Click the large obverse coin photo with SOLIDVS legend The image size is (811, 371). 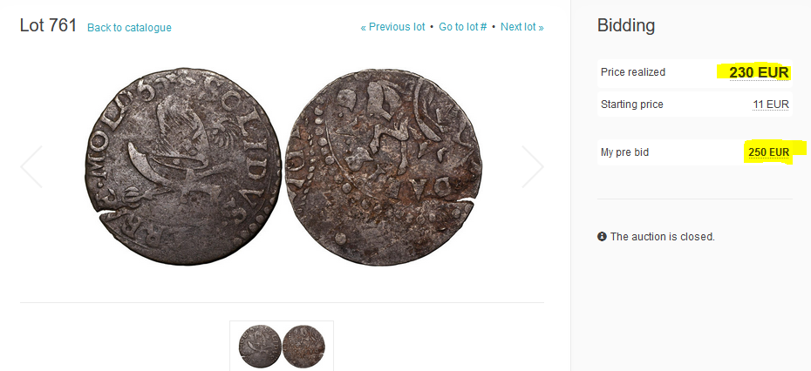pyautogui.click(x=182, y=166)
